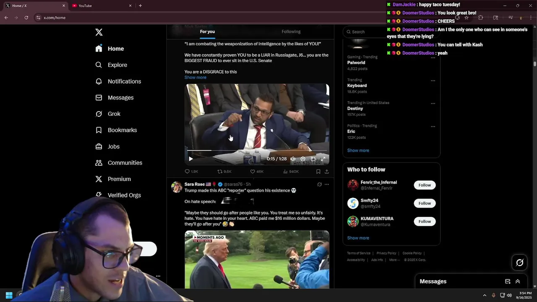Mute the video with the speaker icon
The image size is (537, 302).
click(293, 159)
